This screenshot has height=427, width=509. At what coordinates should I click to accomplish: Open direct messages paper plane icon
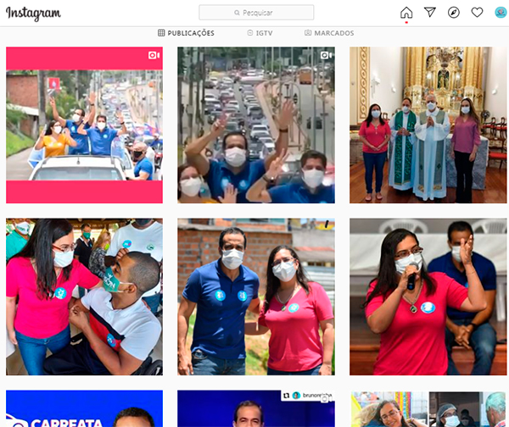[x=430, y=13]
